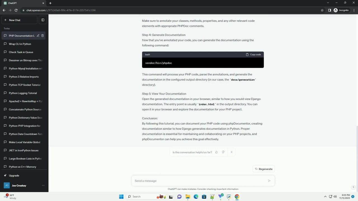The height and width of the screenshot is (201, 358).
Task: Click the send message arrow icon
Action: pos(269,181)
